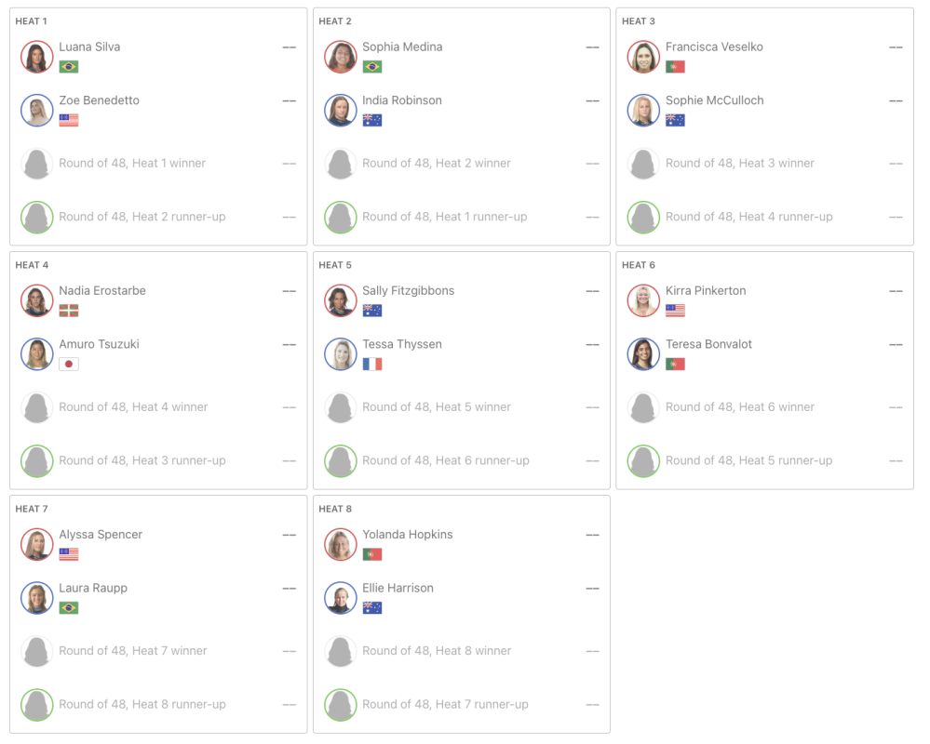
Task: Open India Robinson's athlete name link
Action: tap(402, 100)
